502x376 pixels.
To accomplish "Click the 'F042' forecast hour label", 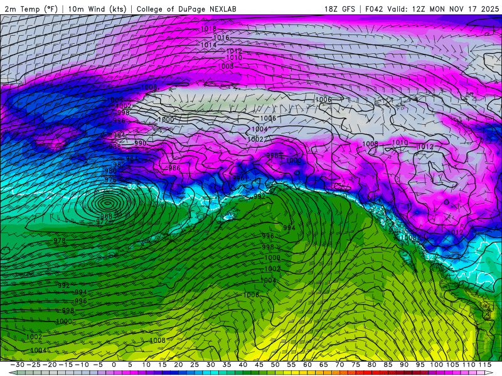I will click(x=374, y=9).
